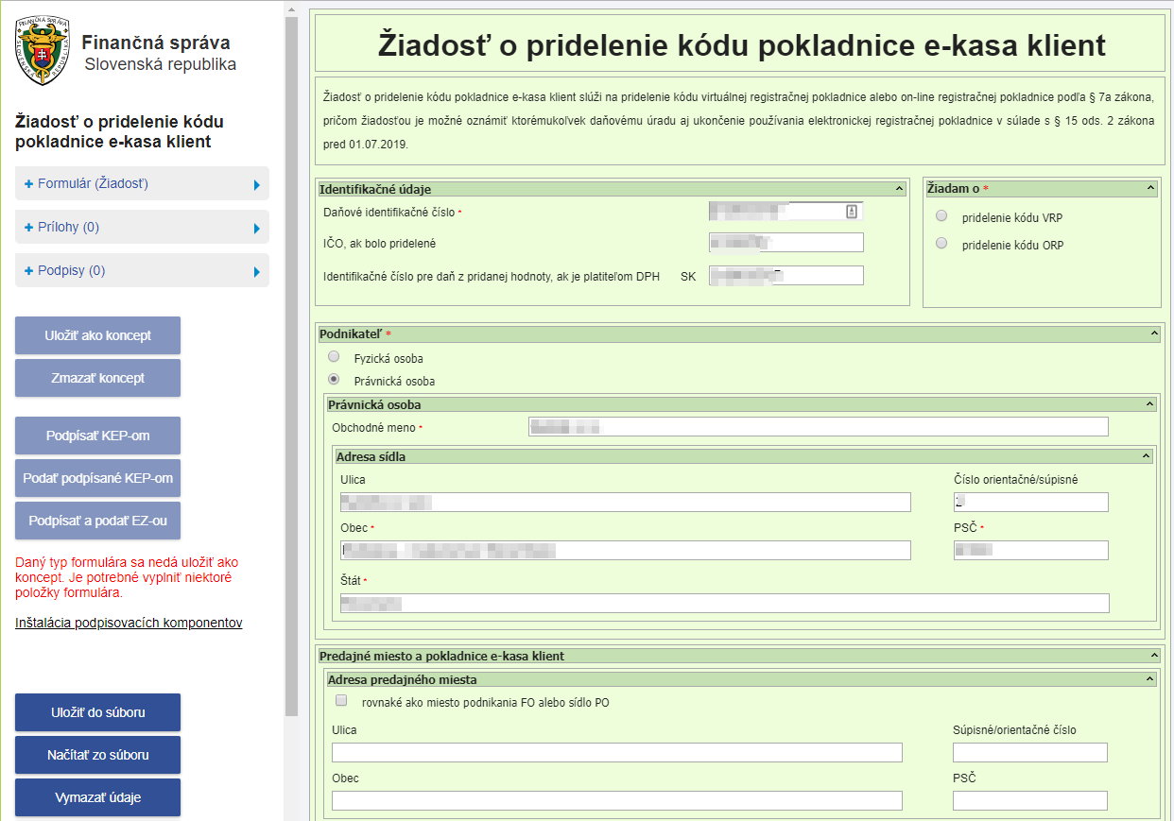Viewport: 1174px width, 821px height.
Task: Click the contact card icon in DIČ field
Action: pyautogui.click(x=851, y=213)
